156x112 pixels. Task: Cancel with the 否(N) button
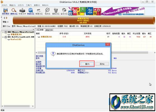point(102,64)
